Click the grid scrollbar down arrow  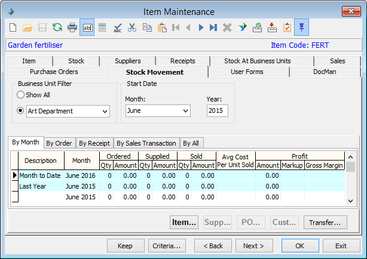pos(350,201)
